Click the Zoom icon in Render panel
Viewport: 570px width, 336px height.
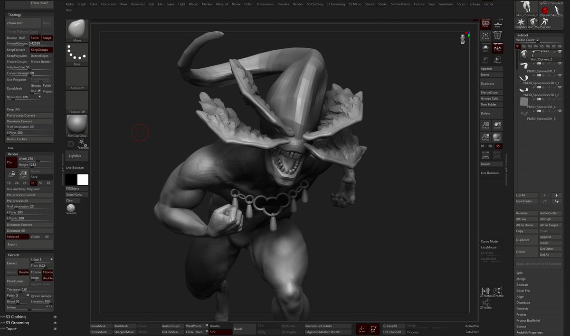[x=23, y=174]
